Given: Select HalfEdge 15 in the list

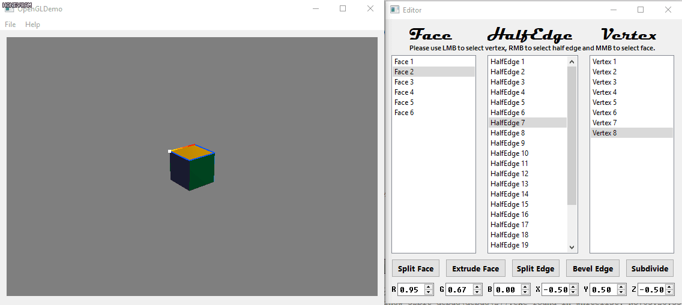Looking at the screenshot, I should pyautogui.click(x=528, y=204).
